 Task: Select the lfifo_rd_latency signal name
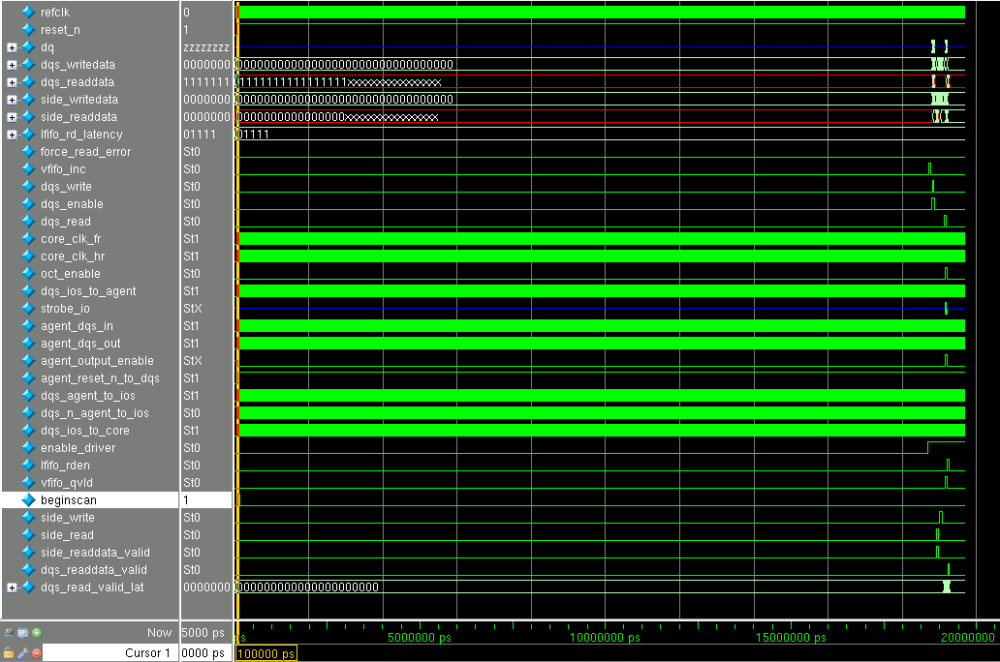pyautogui.click(x=81, y=135)
